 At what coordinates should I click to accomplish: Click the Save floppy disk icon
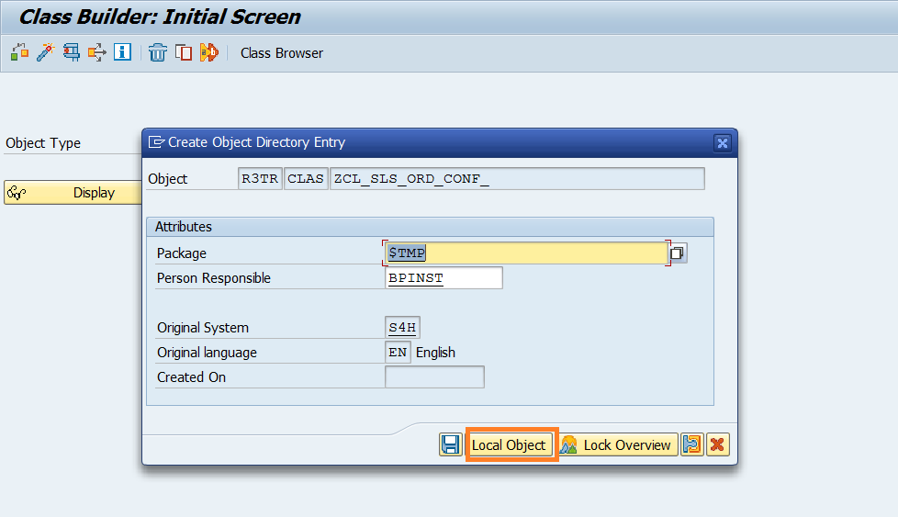click(451, 444)
